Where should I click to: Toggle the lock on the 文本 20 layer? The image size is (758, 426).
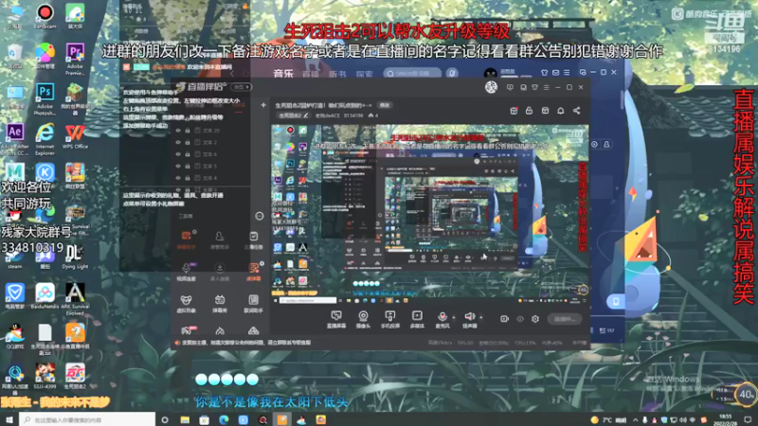point(188,131)
